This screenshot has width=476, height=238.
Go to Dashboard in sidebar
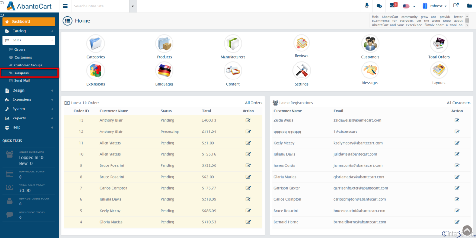click(29, 21)
